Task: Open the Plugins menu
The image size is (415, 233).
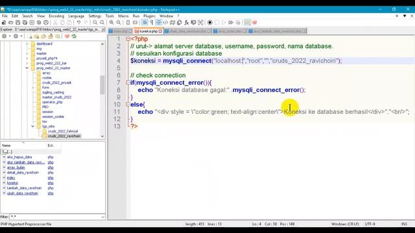Action: [x=149, y=16]
